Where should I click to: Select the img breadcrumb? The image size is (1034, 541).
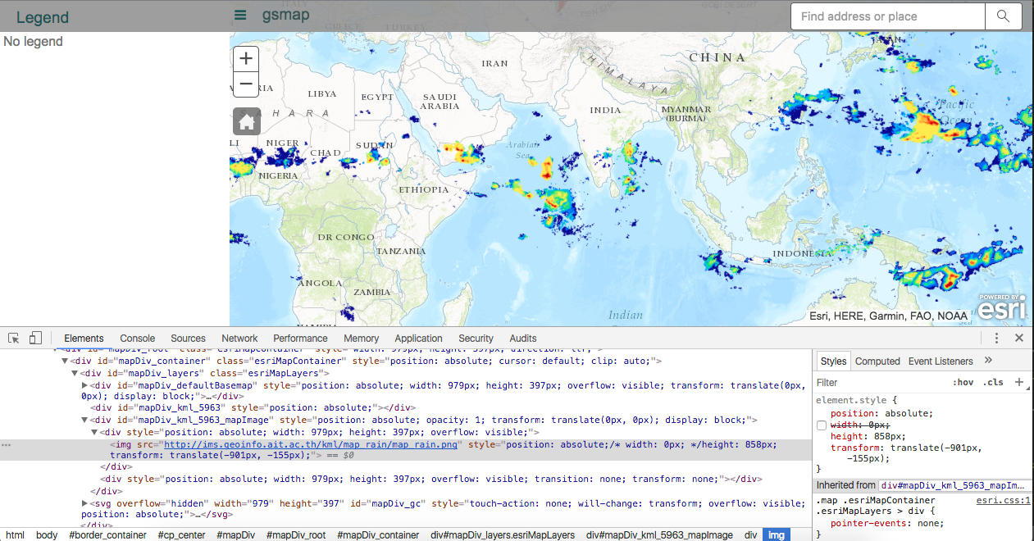tap(776, 534)
